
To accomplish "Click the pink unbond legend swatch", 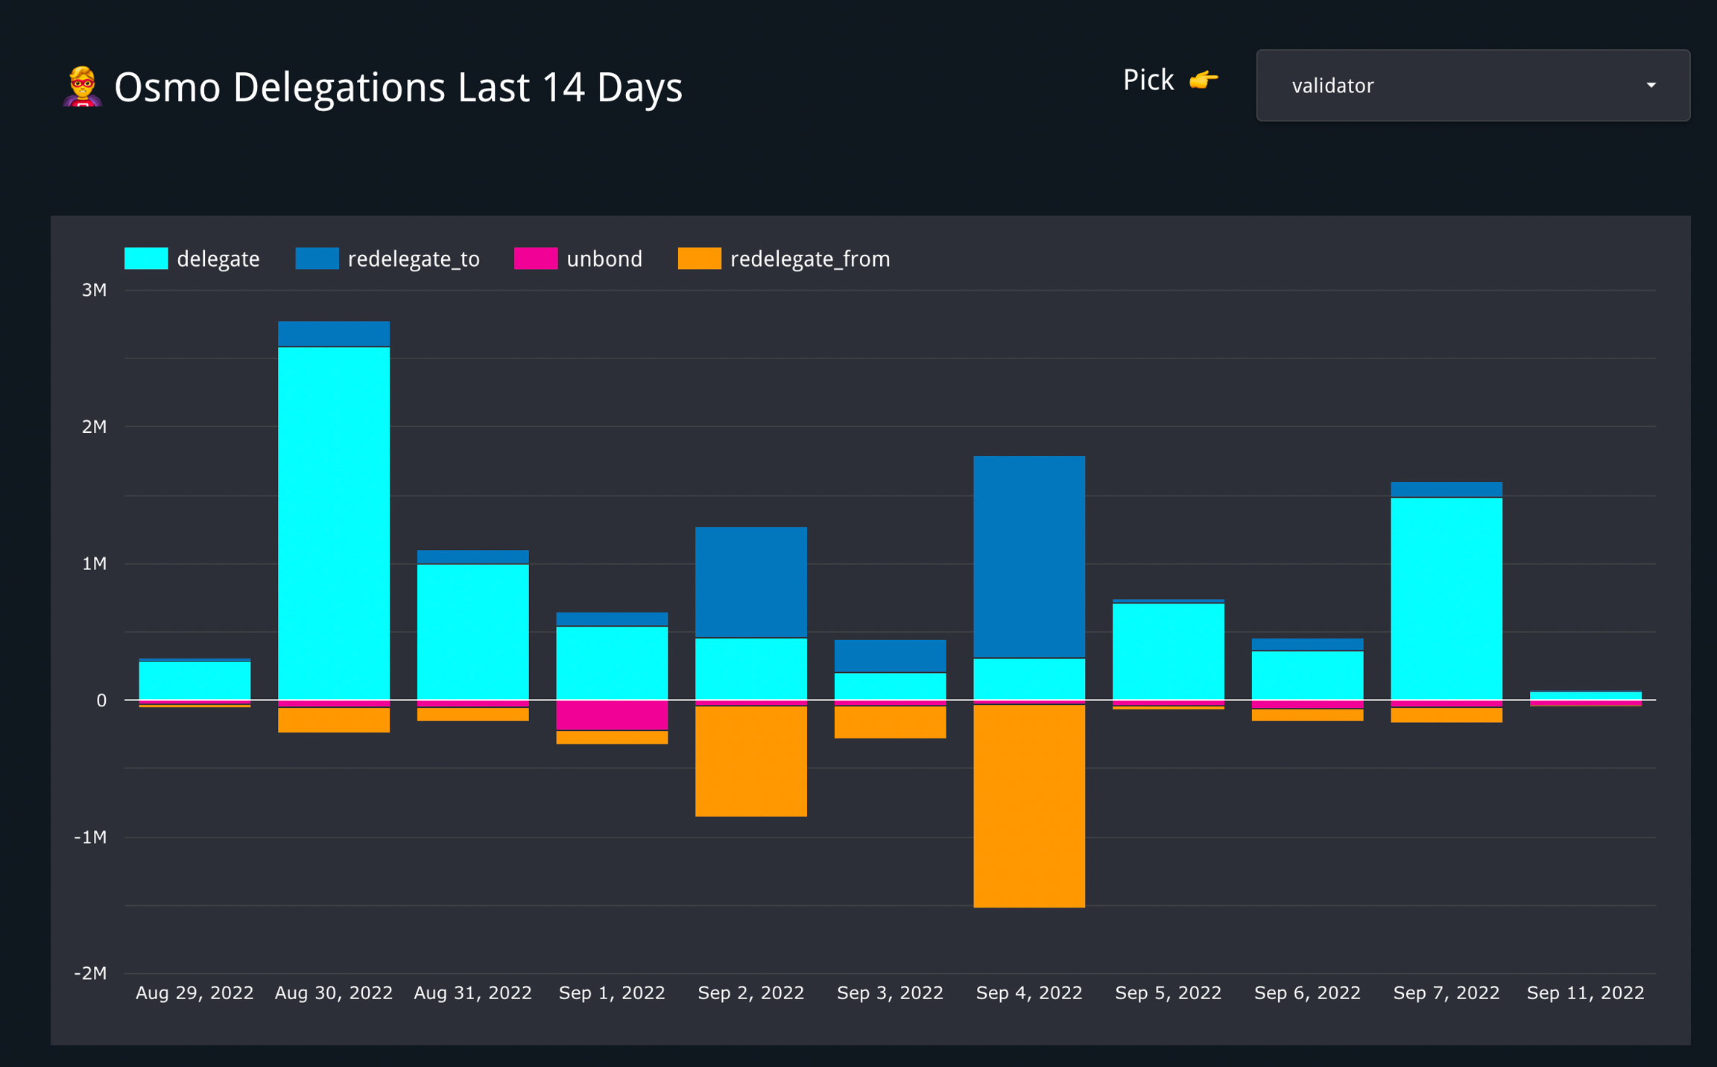I will click(x=535, y=259).
